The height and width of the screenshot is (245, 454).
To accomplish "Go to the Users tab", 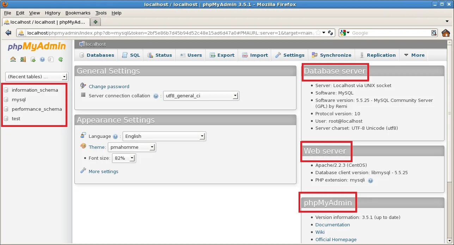I will (191, 55).
